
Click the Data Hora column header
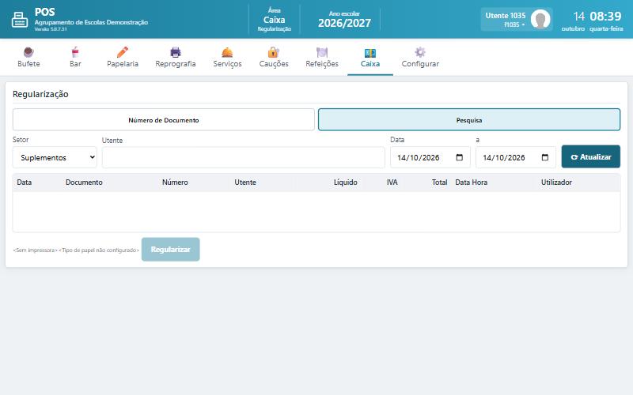click(x=471, y=182)
